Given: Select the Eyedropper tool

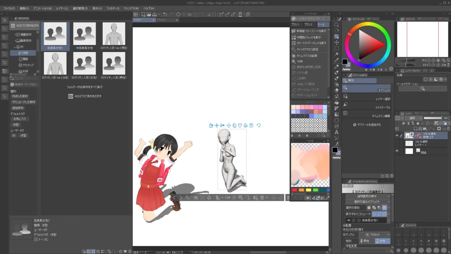Looking at the screenshot, I should pyautogui.click(x=336, y=60).
